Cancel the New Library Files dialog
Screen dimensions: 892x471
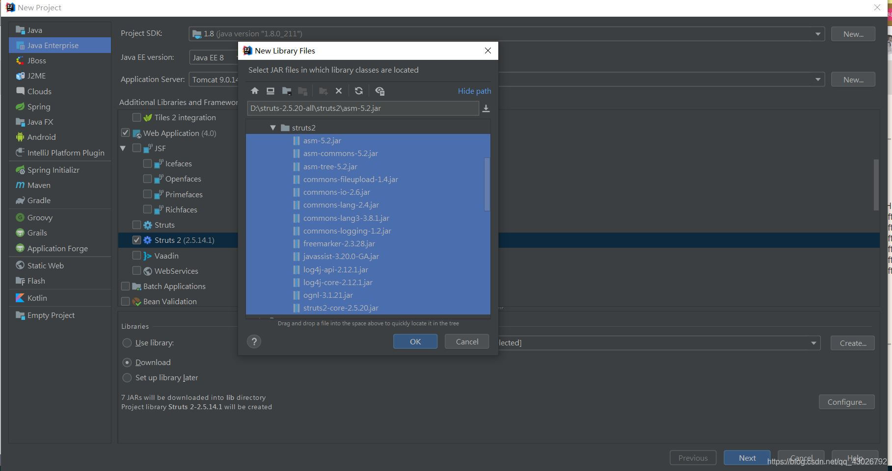(467, 341)
